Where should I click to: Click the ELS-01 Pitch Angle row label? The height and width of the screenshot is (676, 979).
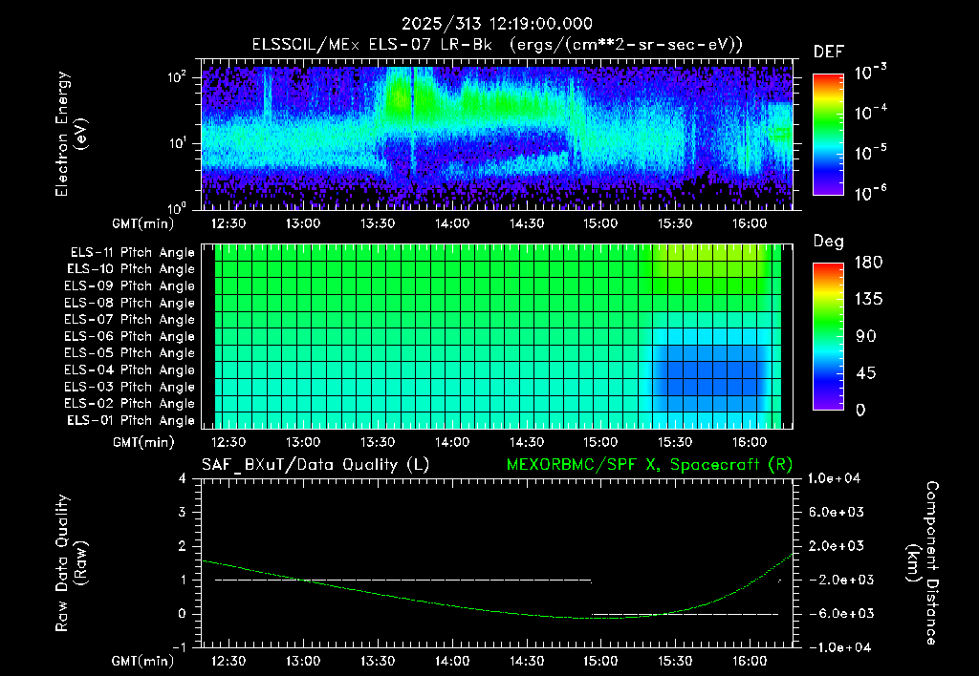[x=131, y=420]
